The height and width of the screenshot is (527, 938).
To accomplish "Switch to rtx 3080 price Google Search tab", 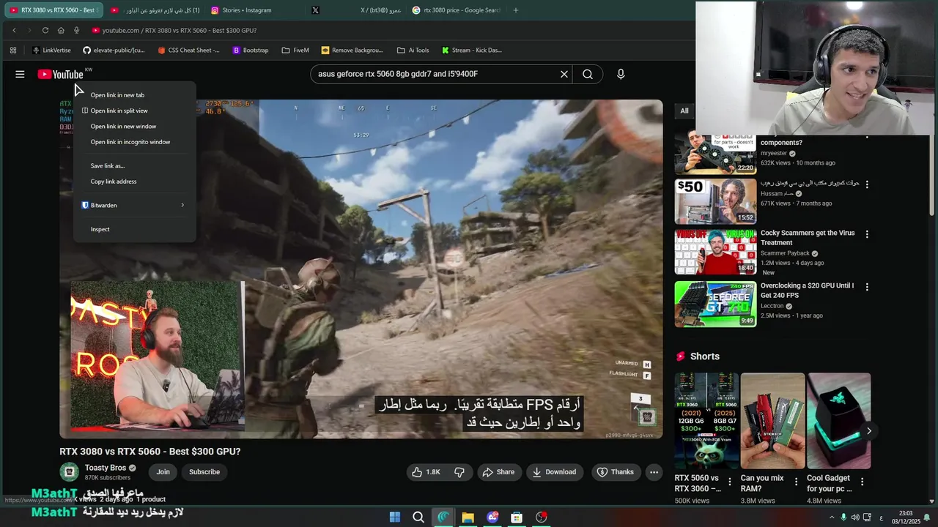I will (x=456, y=10).
